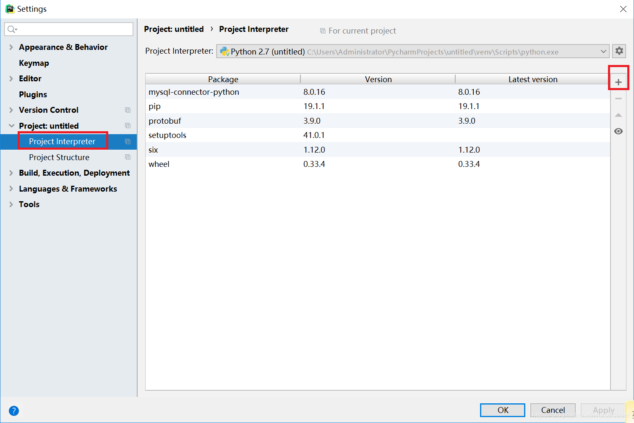Screen dimensions: 634x423
Task: Click the uninstall package minus icon
Action: pyautogui.click(x=618, y=99)
